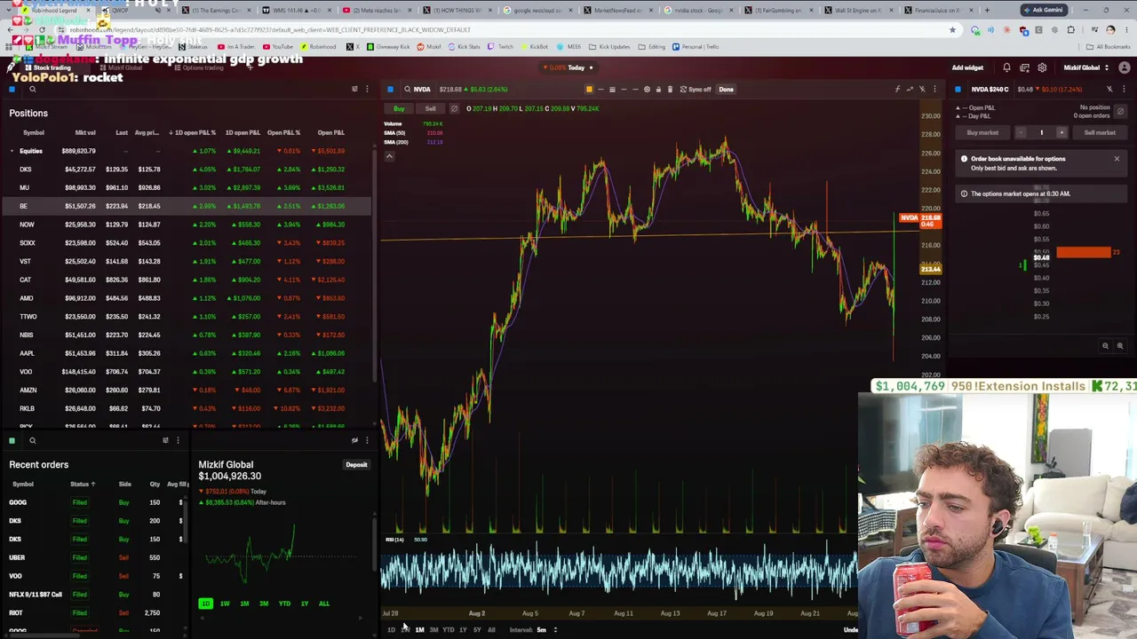Open the chart type icon in chart header
Viewport: 1137px width, 639px height.
[x=910, y=89]
